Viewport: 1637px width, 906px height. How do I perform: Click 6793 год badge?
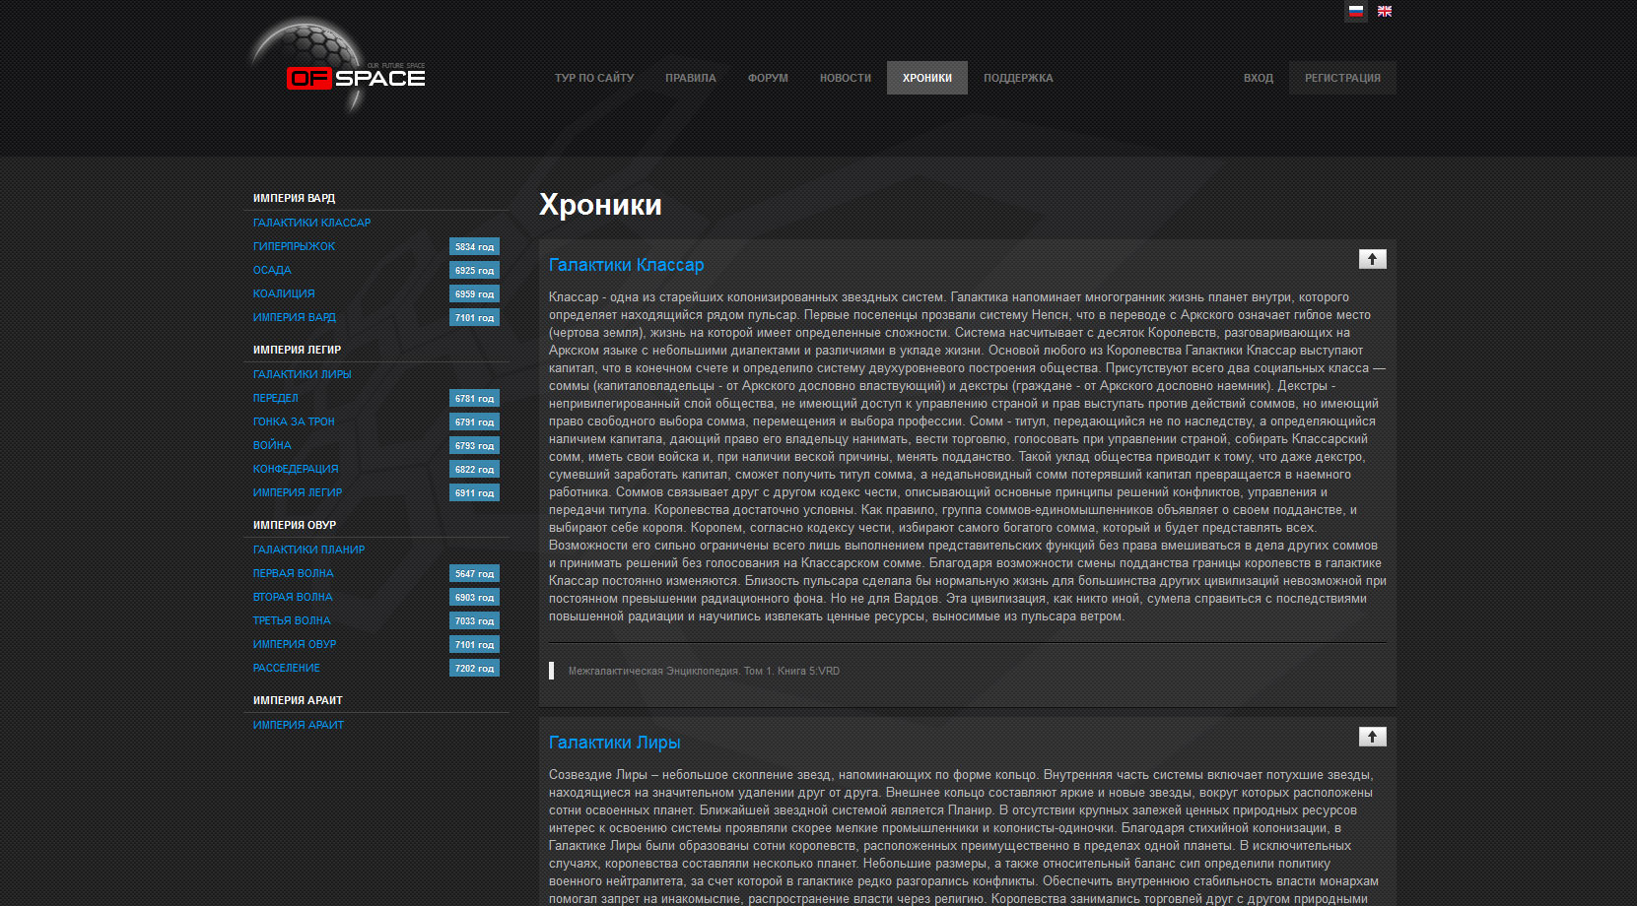coord(474,445)
